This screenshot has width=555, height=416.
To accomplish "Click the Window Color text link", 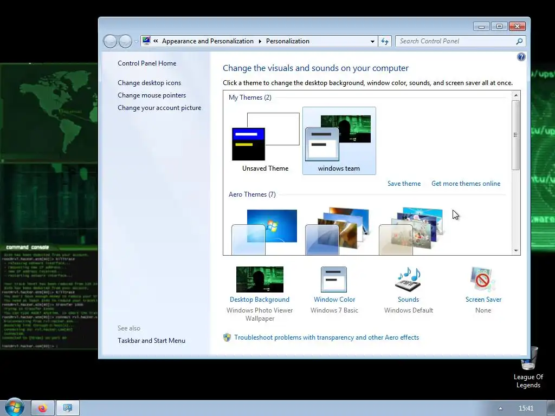I will [334, 300].
